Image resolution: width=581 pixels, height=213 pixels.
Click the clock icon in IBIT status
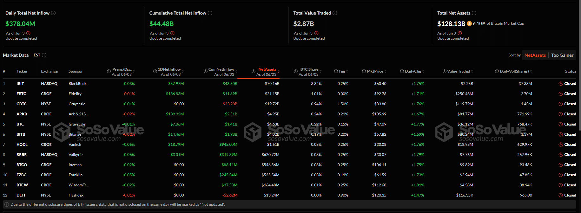point(561,84)
